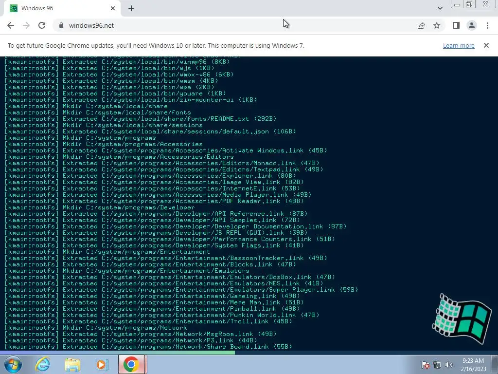Click the 'Blocks.link (47B)' log line
The width and height of the screenshot is (498, 374).
pos(150,264)
